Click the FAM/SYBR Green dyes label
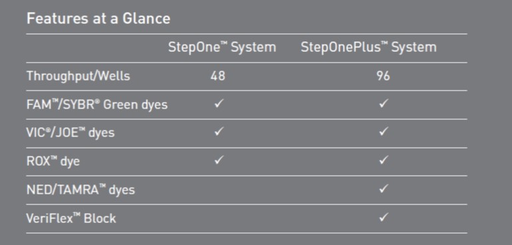The width and height of the screenshot is (512, 245). click(97, 105)
